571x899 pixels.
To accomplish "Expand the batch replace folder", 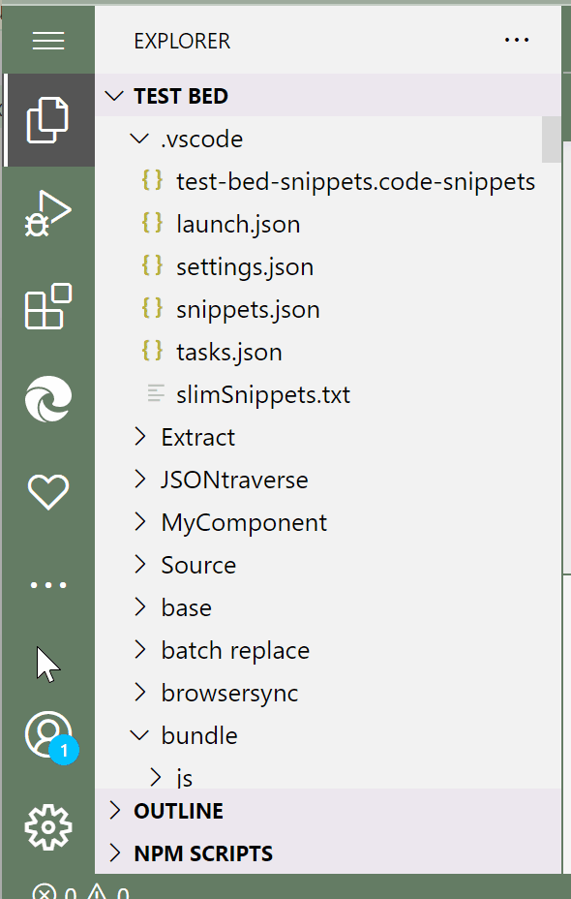I will (139, 650).
